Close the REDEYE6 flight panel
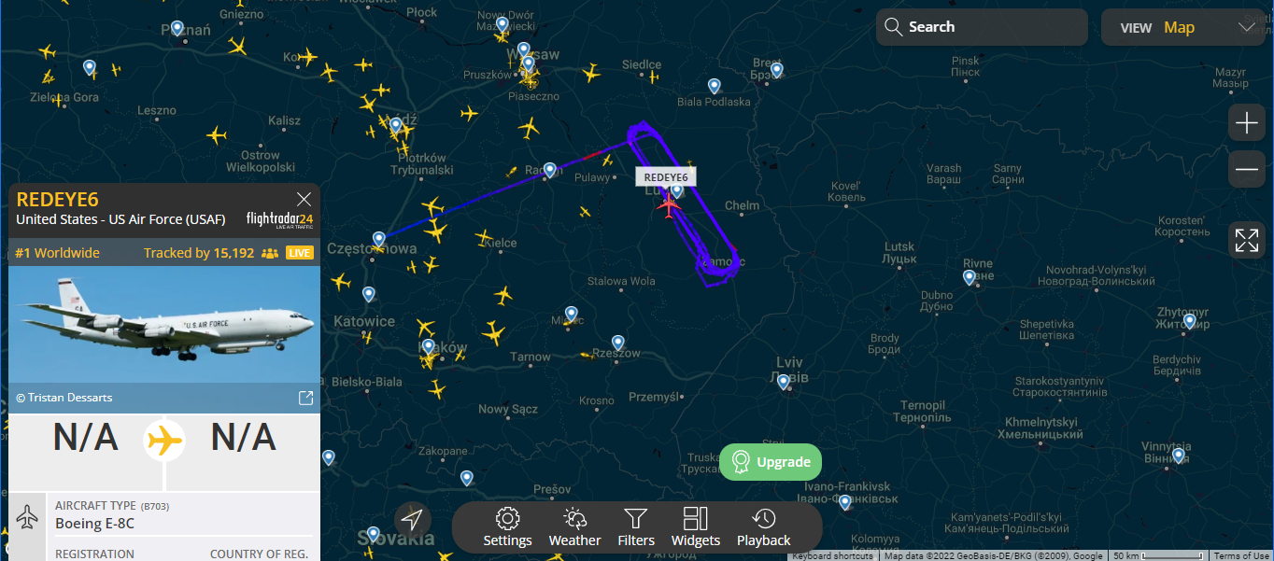The height and width of the screenshot is (561, 1274). [x=304, y=199]
